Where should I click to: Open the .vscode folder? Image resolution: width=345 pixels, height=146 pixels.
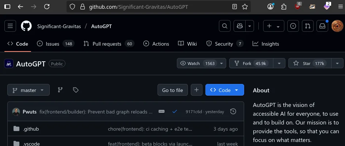(31, 144)
